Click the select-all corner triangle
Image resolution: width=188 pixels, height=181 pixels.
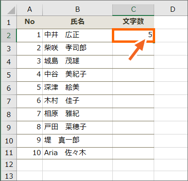point(11,10)
